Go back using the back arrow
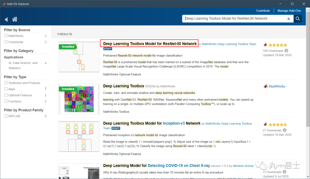 pos(6,20)
